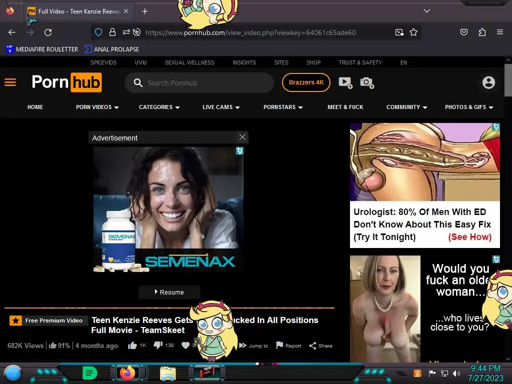The width and height of the screenshot is (512, 384).
Task: Open the SPICEVIDS top link
Action: click(x=103, y=62)
